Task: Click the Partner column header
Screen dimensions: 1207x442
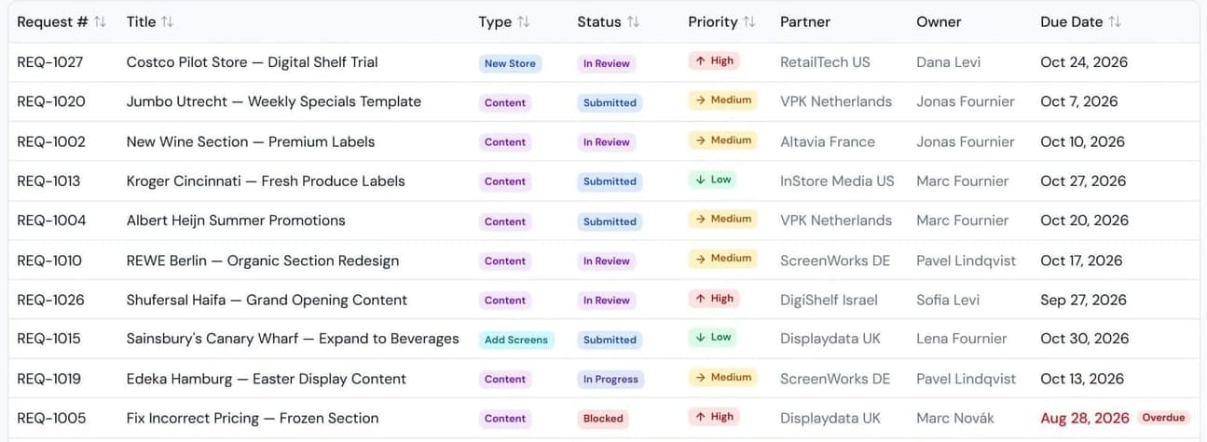Action: (x=805, y=21)
